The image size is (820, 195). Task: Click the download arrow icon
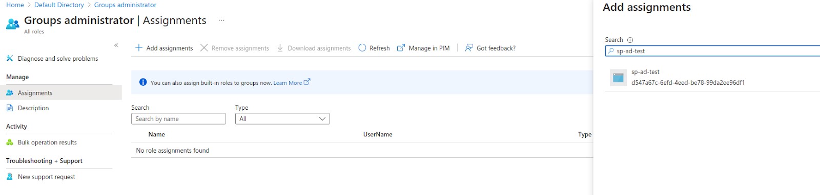280,47
